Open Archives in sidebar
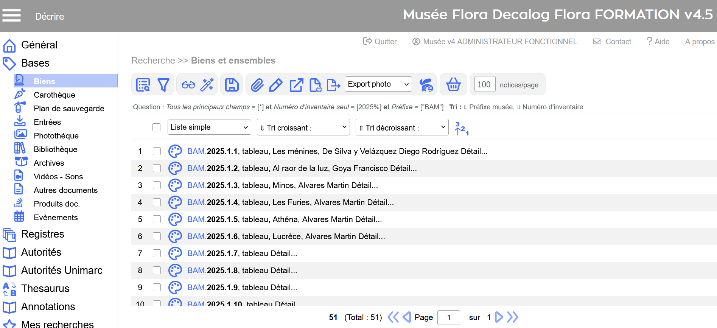 pos(49,163)
